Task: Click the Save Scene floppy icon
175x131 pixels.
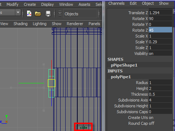Action: click(48, 14)
